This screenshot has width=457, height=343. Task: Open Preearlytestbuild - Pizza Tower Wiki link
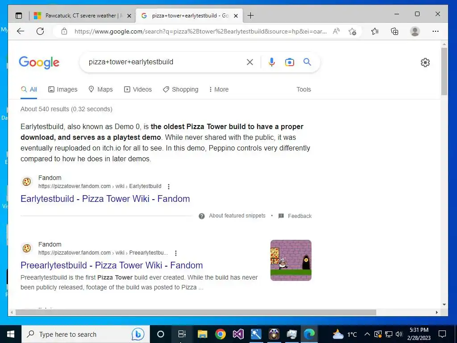[x=112, y=265]
